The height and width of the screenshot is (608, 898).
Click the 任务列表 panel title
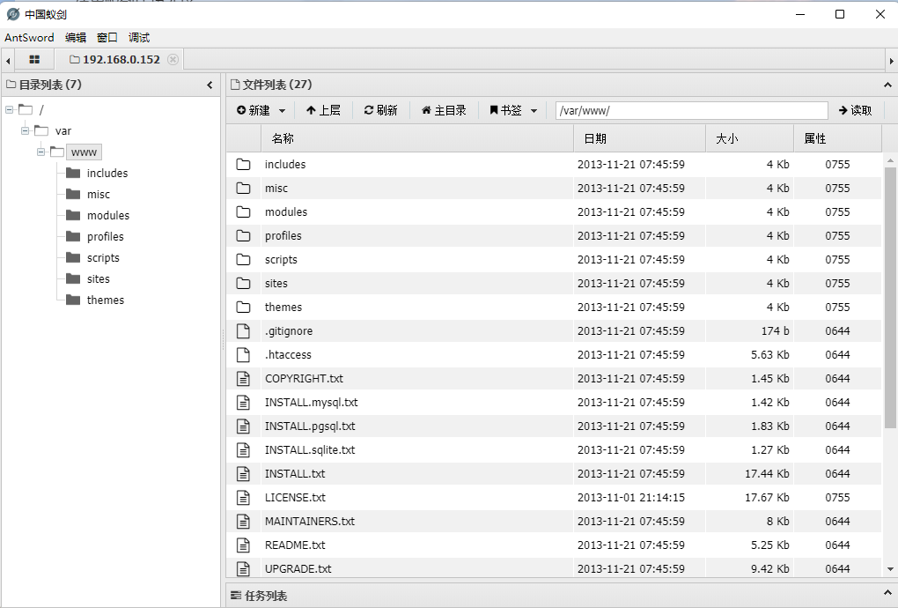click(266, 596)
